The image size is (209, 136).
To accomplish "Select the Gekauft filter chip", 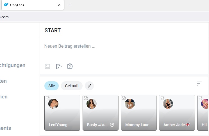I will click(72, 86).
